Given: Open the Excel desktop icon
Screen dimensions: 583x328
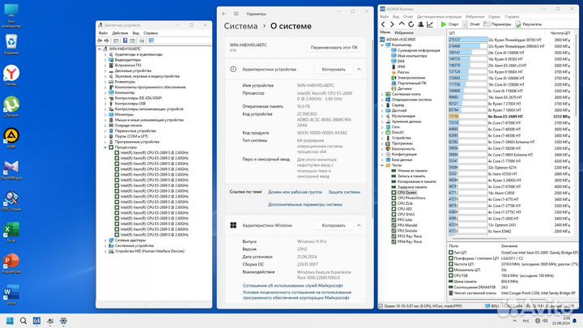Looking at the screenshot, I should (11, 232).
